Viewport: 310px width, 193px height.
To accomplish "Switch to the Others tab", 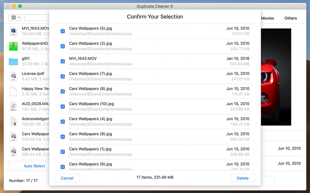I will (291, 18).
